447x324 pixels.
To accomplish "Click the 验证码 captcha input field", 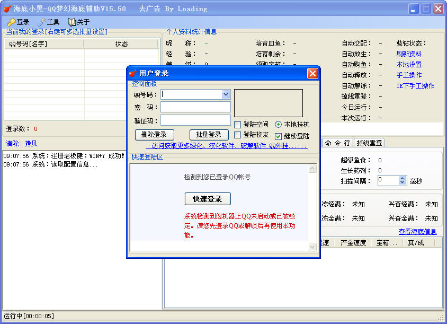I will click(195, 120).
